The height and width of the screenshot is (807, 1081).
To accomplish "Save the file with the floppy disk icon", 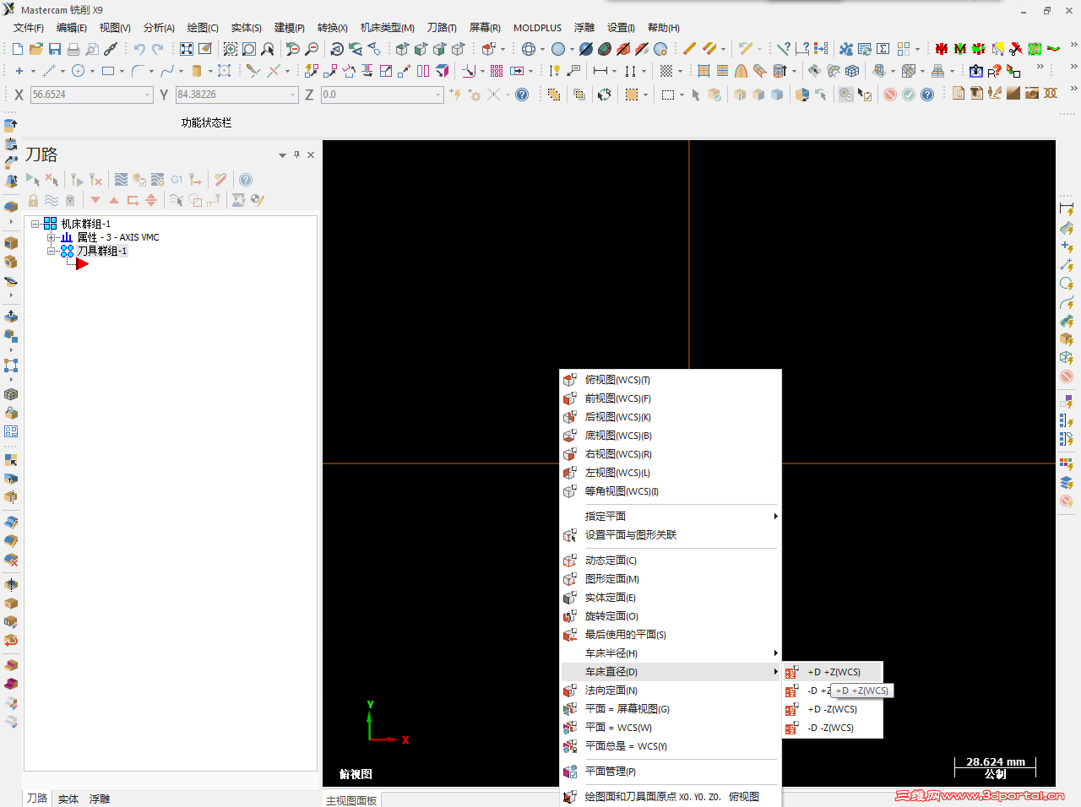I will pyautogui.click(x=55, y=49).
